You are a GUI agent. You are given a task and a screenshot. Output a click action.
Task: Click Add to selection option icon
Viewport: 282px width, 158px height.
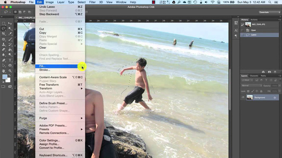(20, 12)
